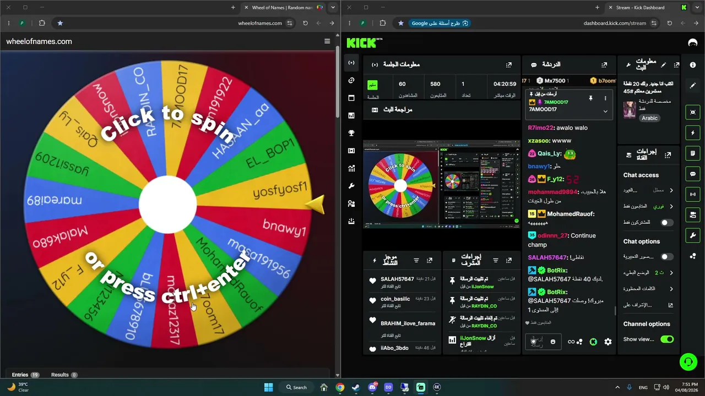Spin the wheel by clicking its center
Screen dimensions: 705x396
168,205
